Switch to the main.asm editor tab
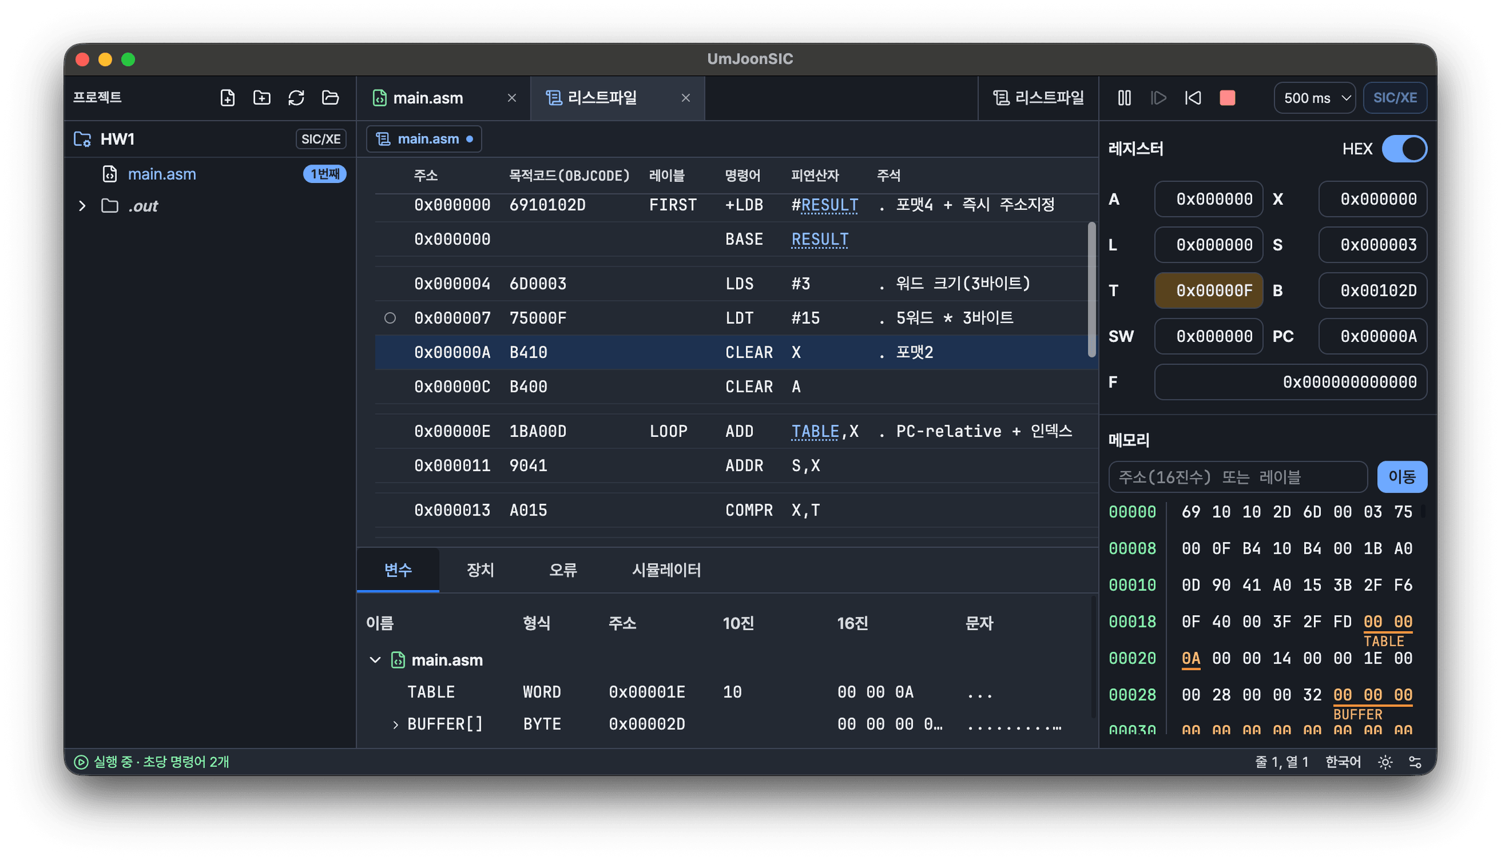This screenshot has width=1501, height=860. tap(428, 98)
